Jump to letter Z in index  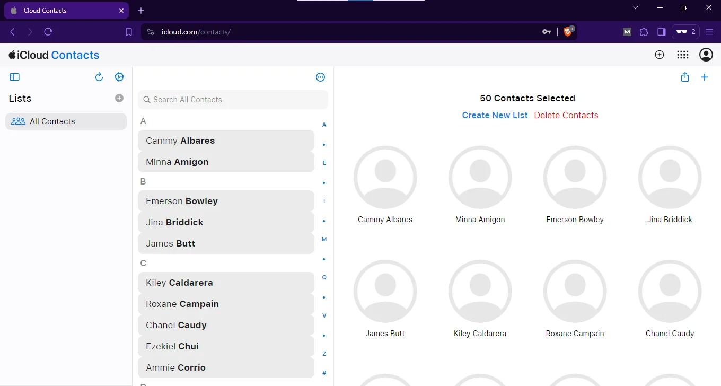(x=324, y=354)
